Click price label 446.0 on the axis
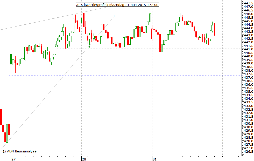Viewport: 254px width, 161px height. (248, 14)
